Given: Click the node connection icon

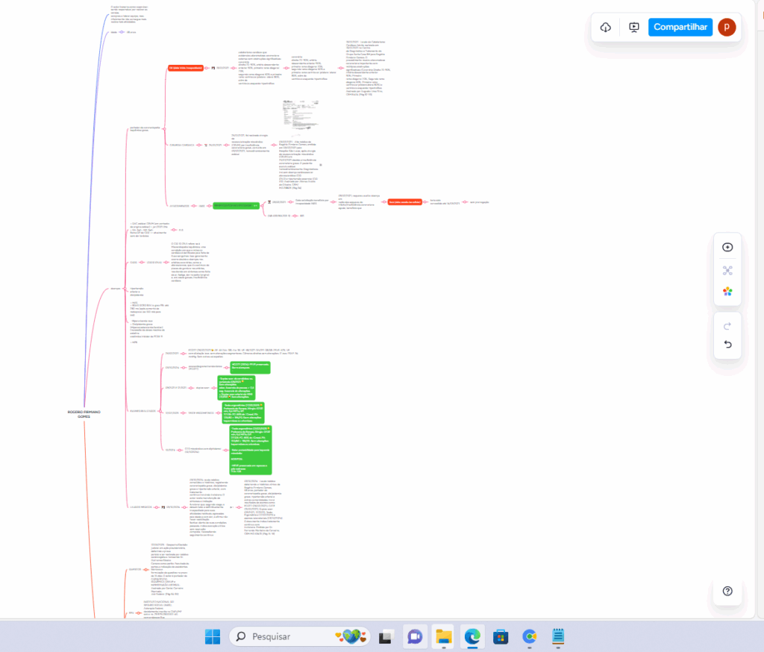Looking at the screenshot, I should (x=727, y=270).
